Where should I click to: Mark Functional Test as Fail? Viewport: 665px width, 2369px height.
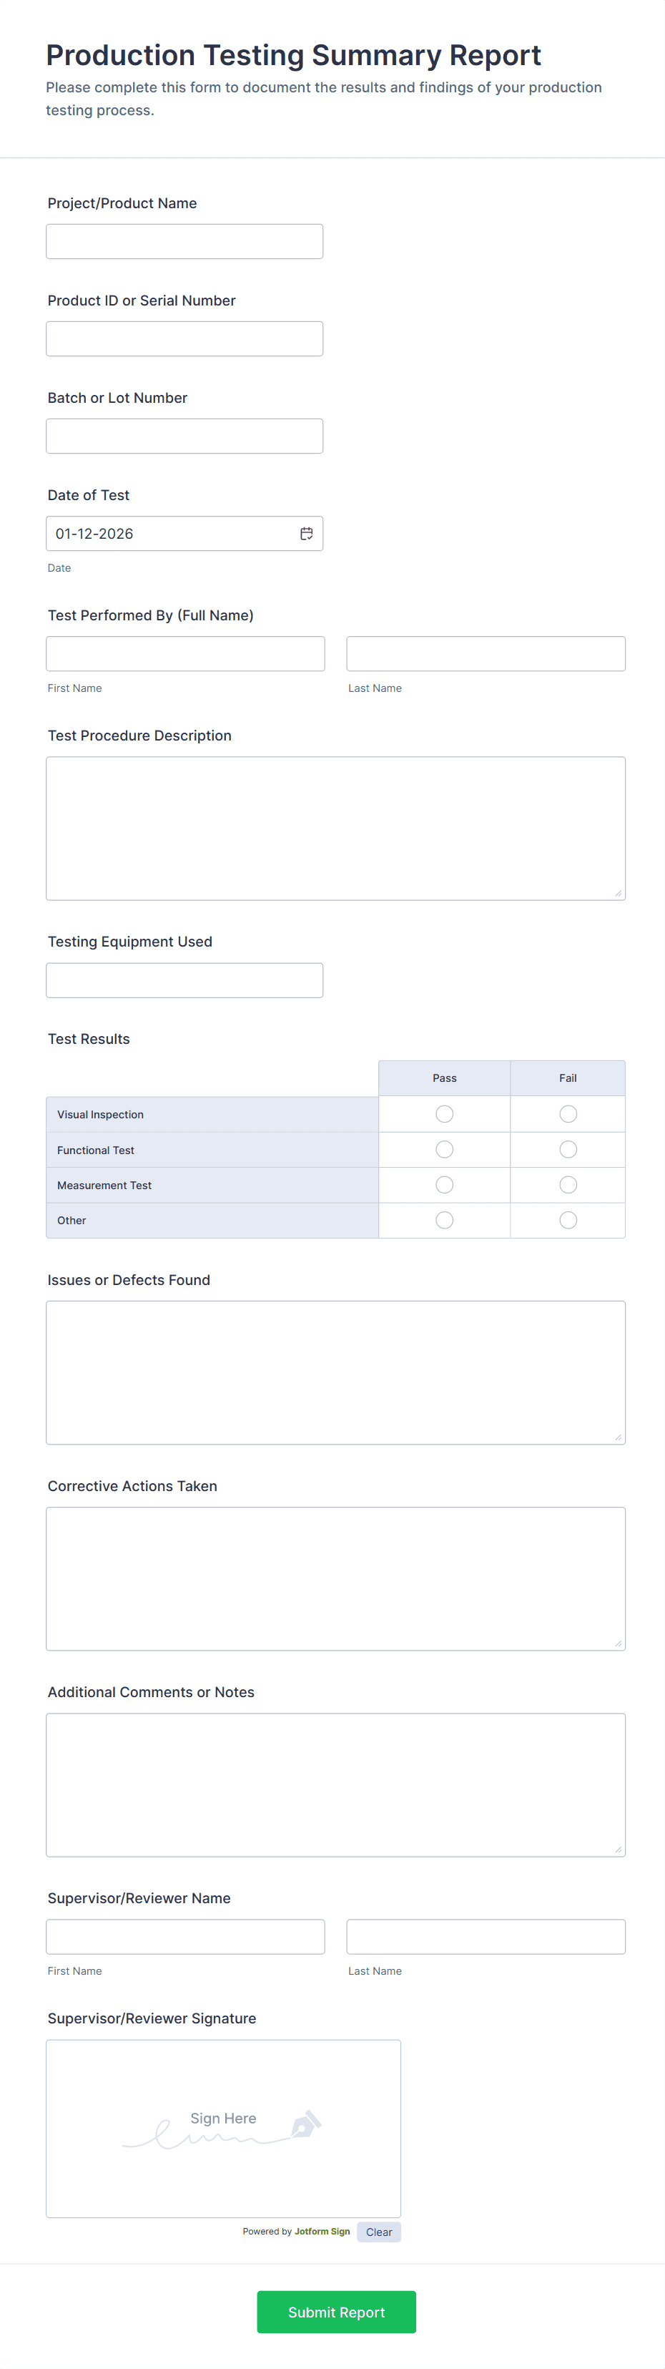(568, 1148)
